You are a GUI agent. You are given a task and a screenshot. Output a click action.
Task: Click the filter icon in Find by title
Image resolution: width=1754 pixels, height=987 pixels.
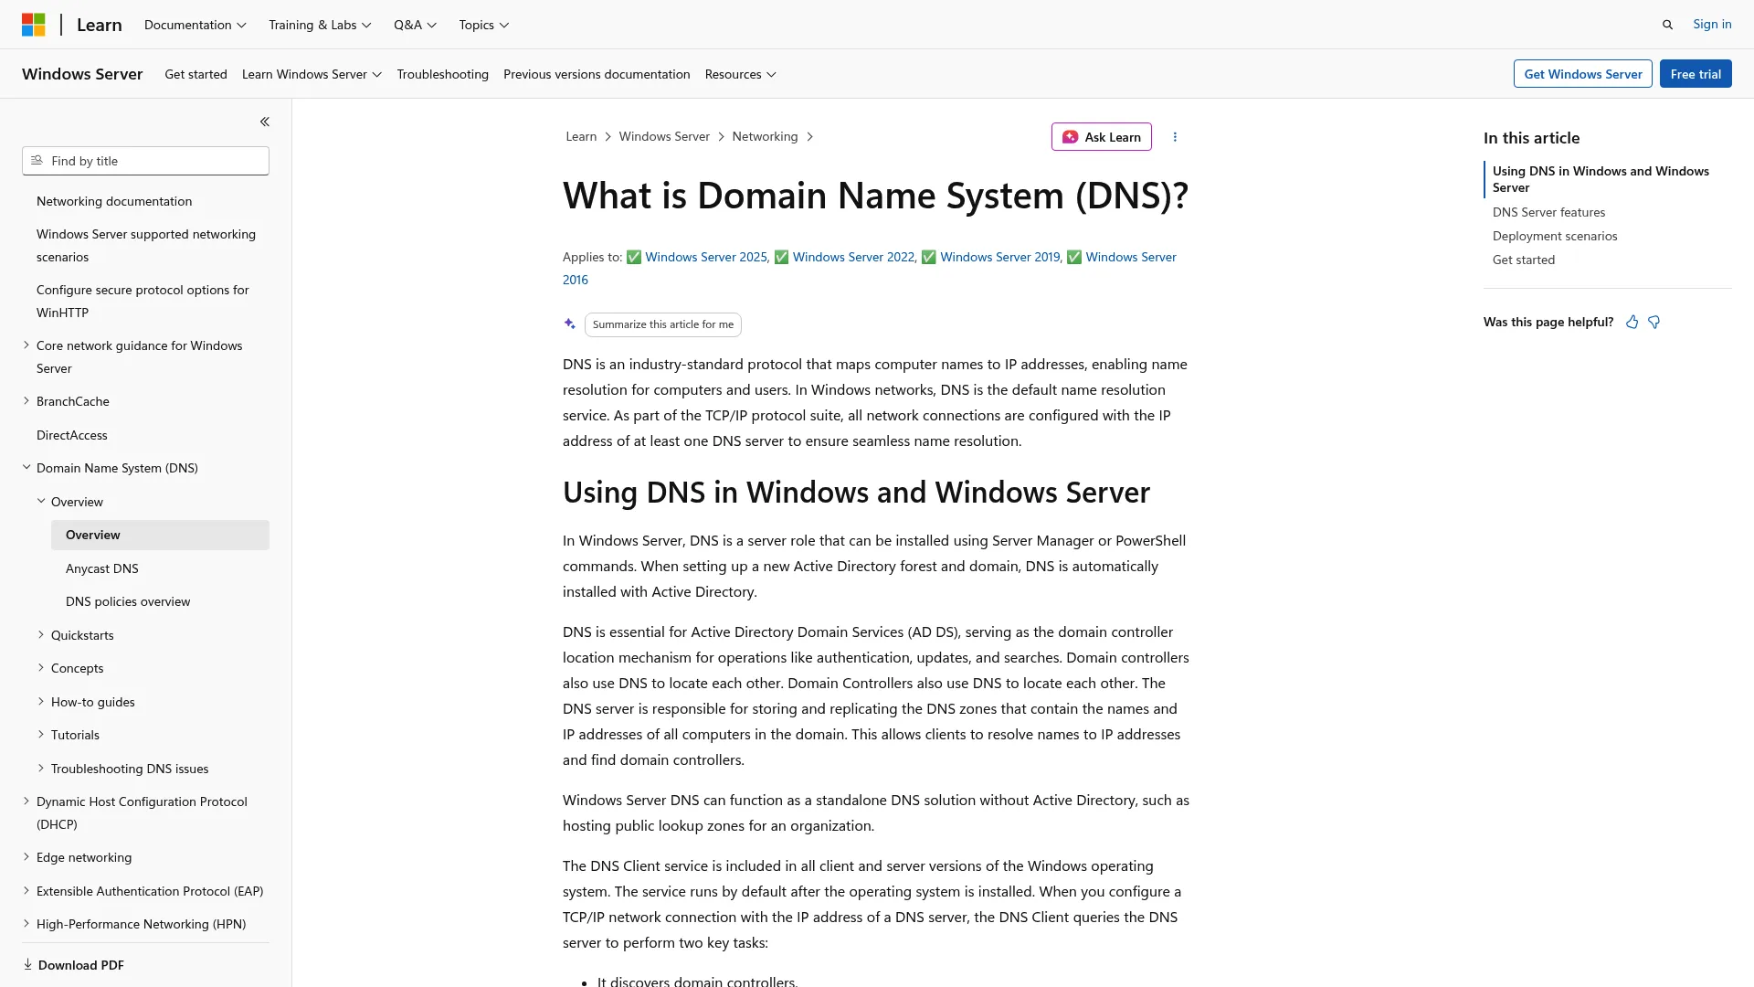(37, 161)
